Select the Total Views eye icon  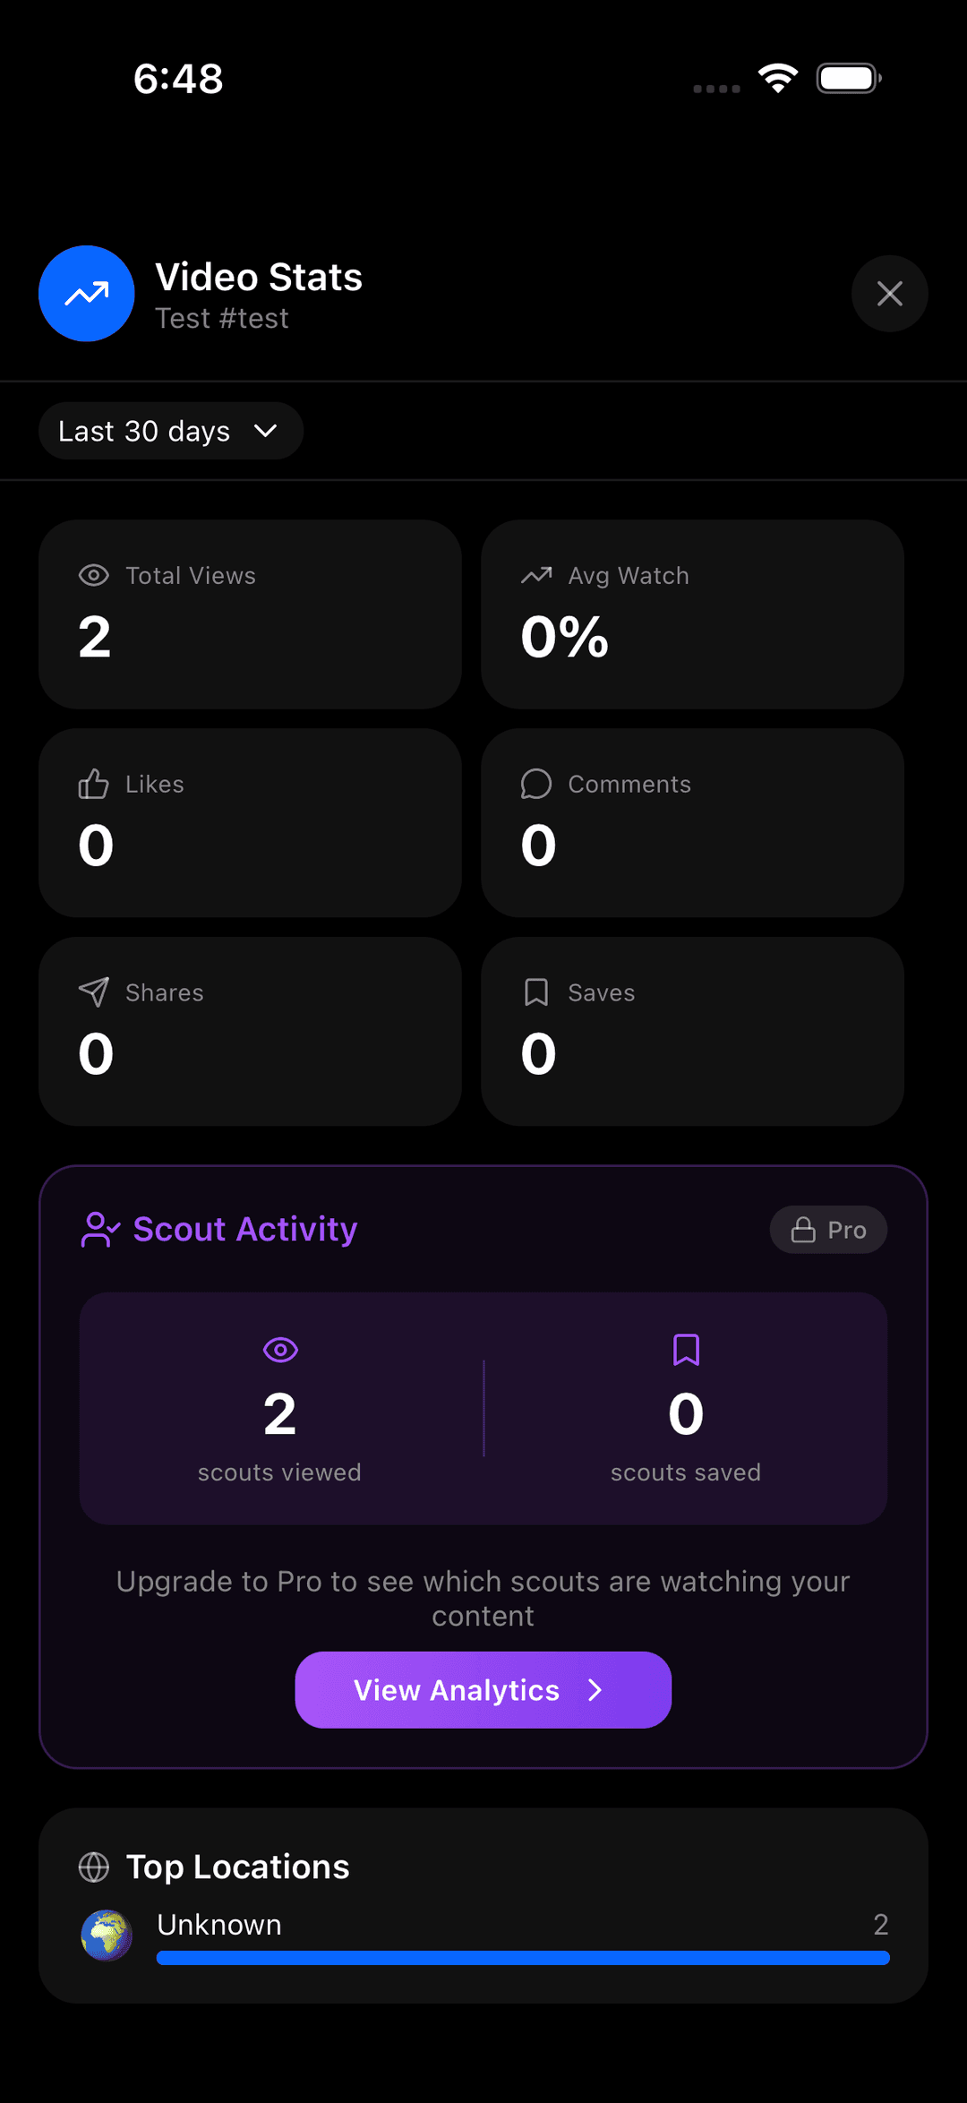tap(94, 575)
